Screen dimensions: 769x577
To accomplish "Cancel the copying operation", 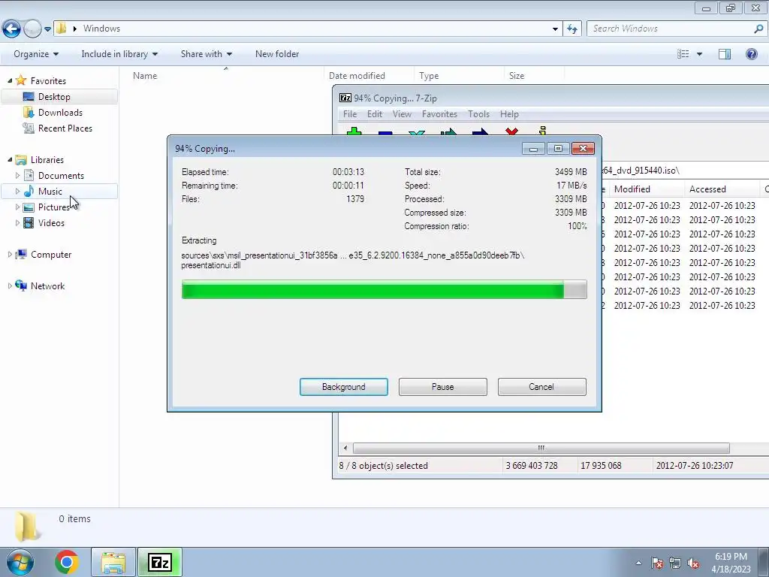I will click(541, 387).
